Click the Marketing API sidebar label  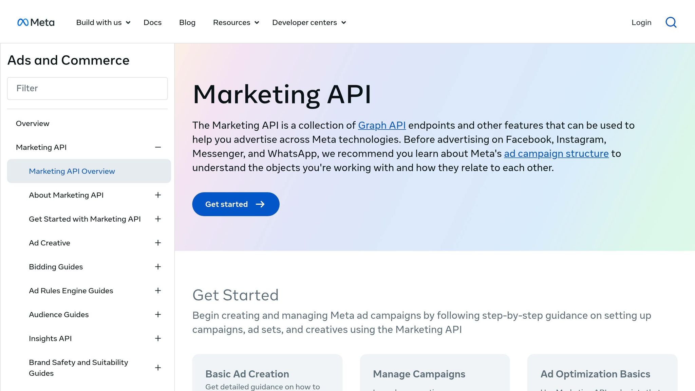[x=41, y=147]
